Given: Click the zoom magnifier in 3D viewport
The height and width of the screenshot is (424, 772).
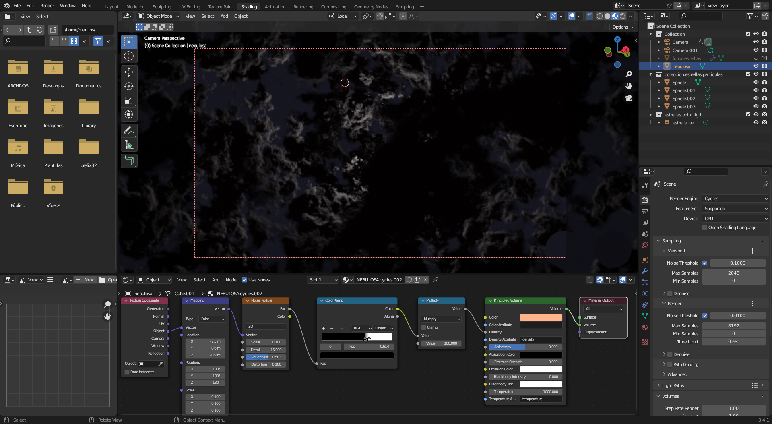Looking at the screenshot, I should (x=629, y=74).
